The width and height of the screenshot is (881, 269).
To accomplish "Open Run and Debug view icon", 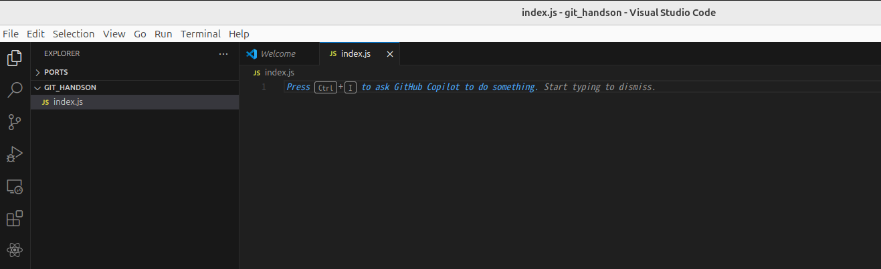I will coord(15,154).
